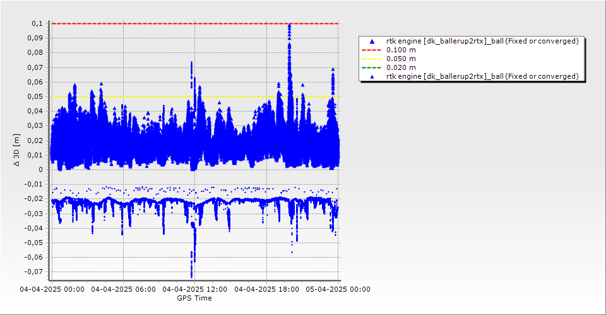The height and width of the screenshot is (315, 606).
Task: Click the red dashed line legend swatch
Action: tap(372, 50)
